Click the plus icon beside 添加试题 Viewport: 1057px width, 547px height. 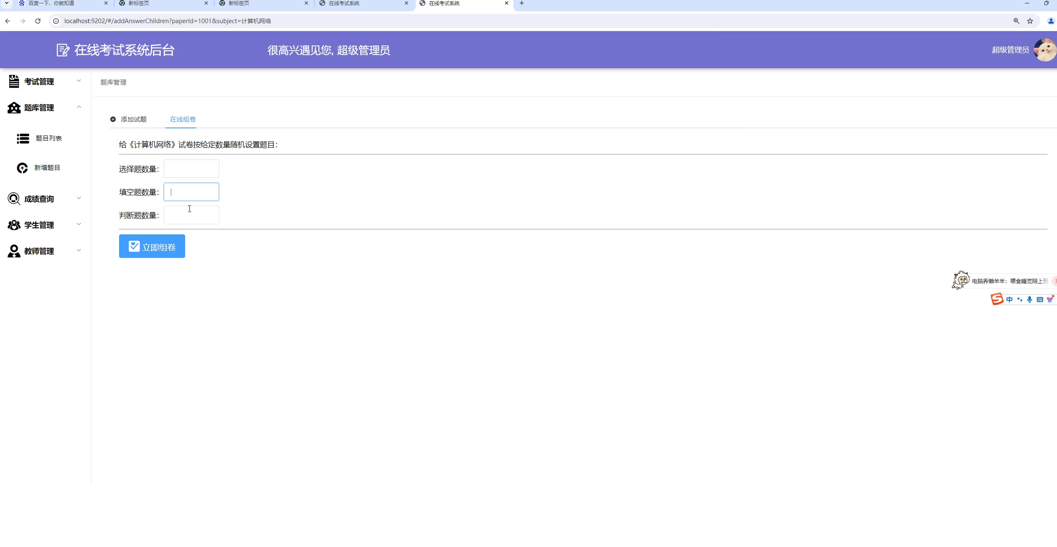tap(113, 119)
